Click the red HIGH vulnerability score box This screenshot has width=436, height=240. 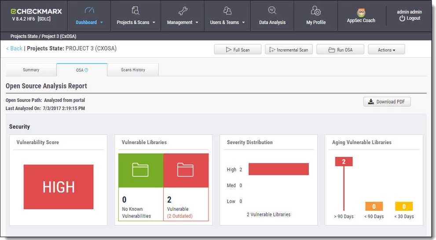point(59,187)
